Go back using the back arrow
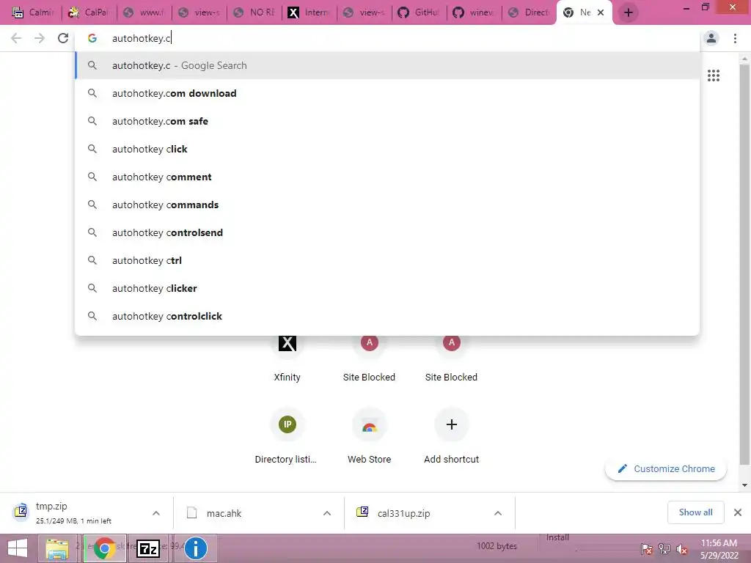This screenshot has width=751, height=563. (16, 38)
